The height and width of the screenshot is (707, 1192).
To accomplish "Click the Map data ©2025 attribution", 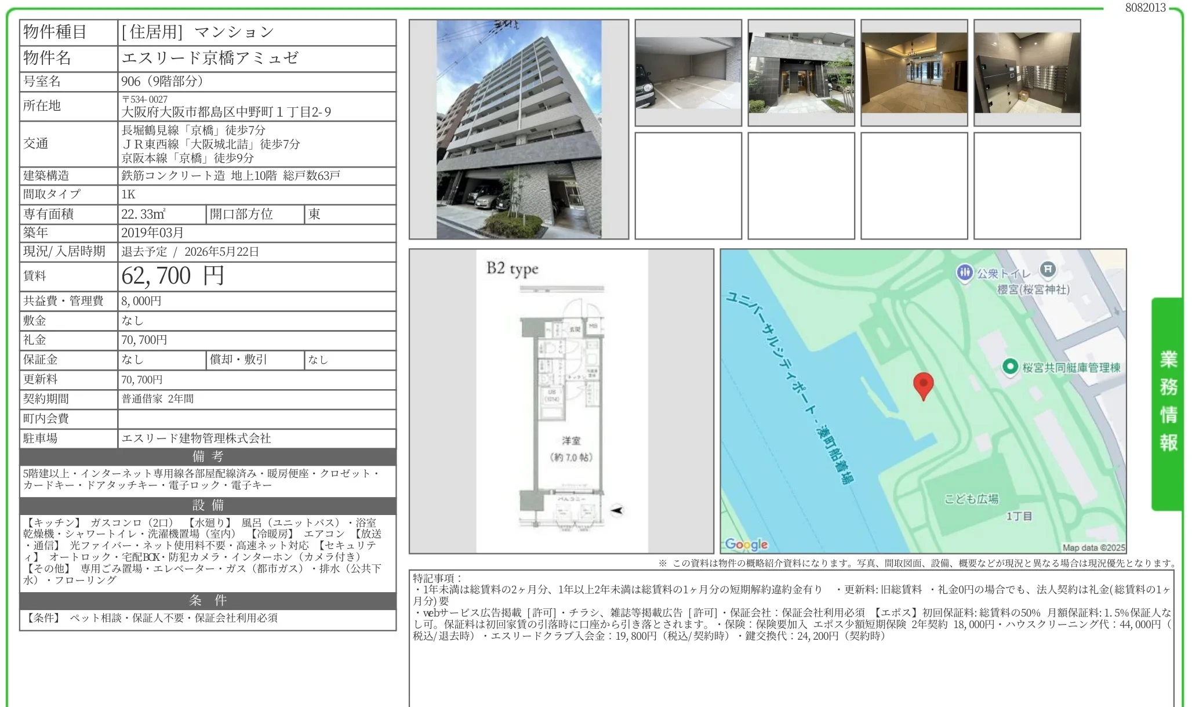I will (1093, 548).
